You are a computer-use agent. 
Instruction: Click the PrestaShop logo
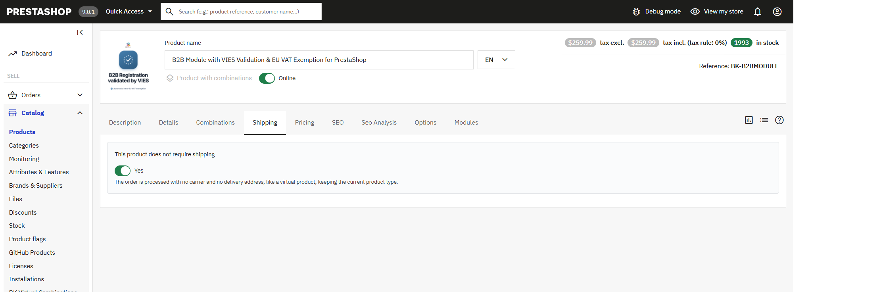[x=39, y=12]
